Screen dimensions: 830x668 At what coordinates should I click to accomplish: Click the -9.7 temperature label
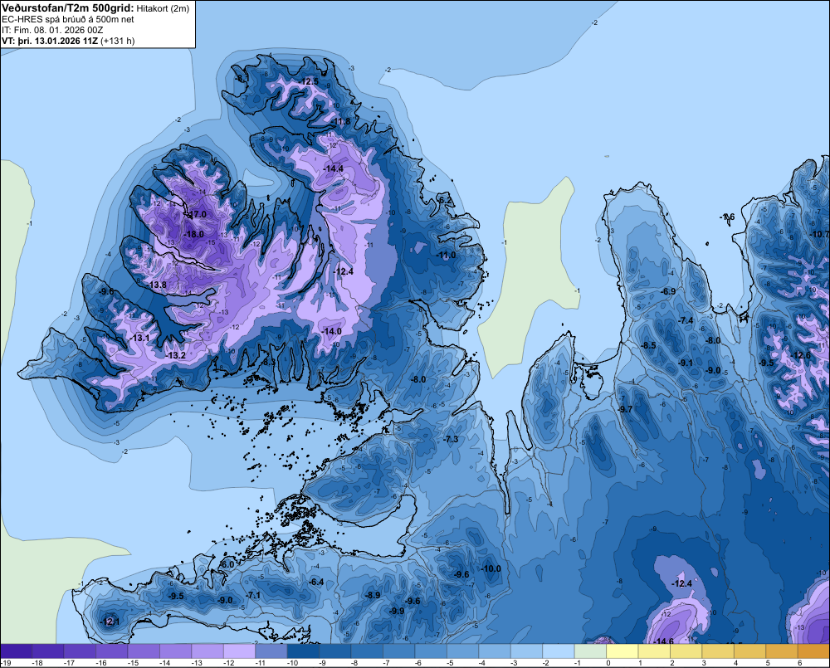[625, 409]
